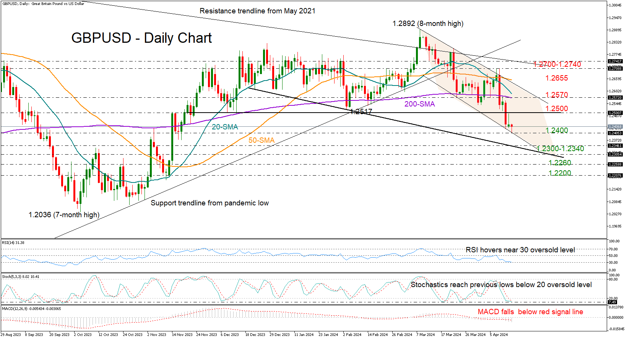
Task: Click the current price tag '1.24368'
Action: pyautogui.click(x=615, y=126)
